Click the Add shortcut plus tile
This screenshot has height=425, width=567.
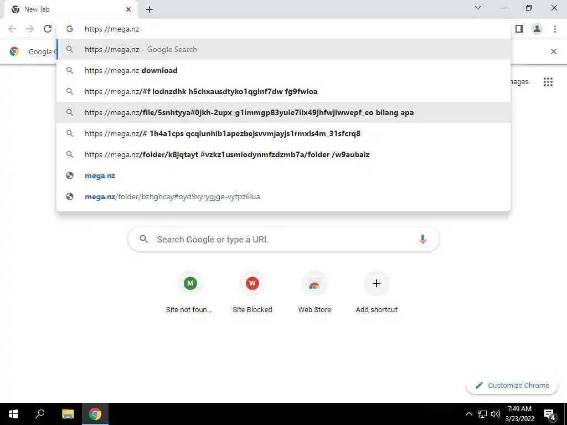[x=377, y=292]
